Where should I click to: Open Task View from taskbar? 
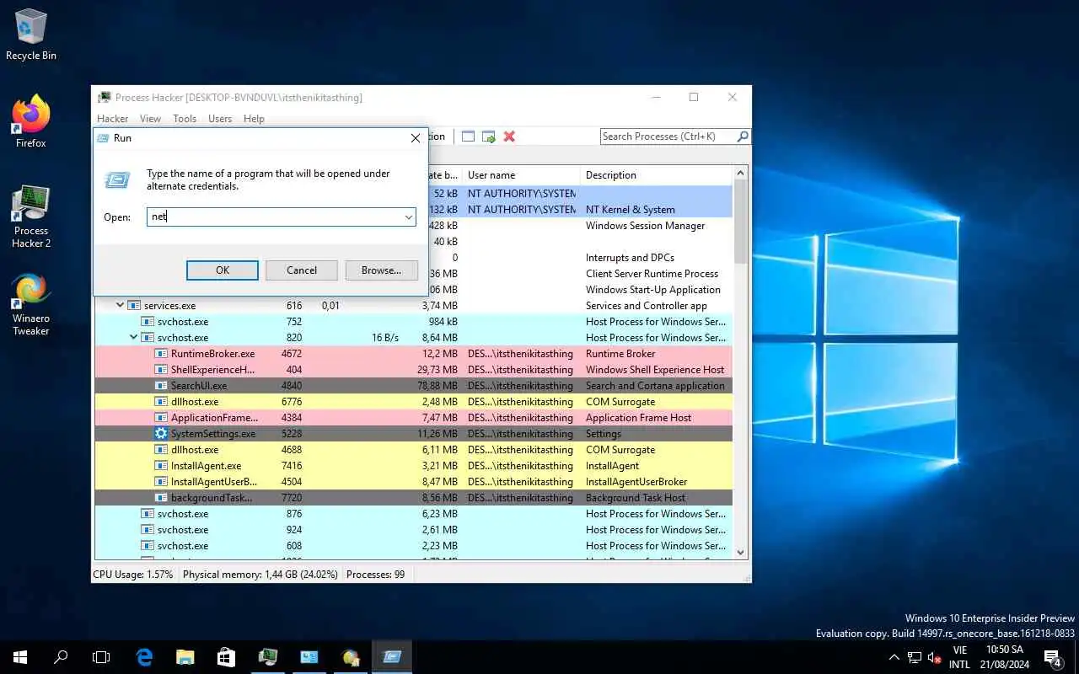[101, 657]
